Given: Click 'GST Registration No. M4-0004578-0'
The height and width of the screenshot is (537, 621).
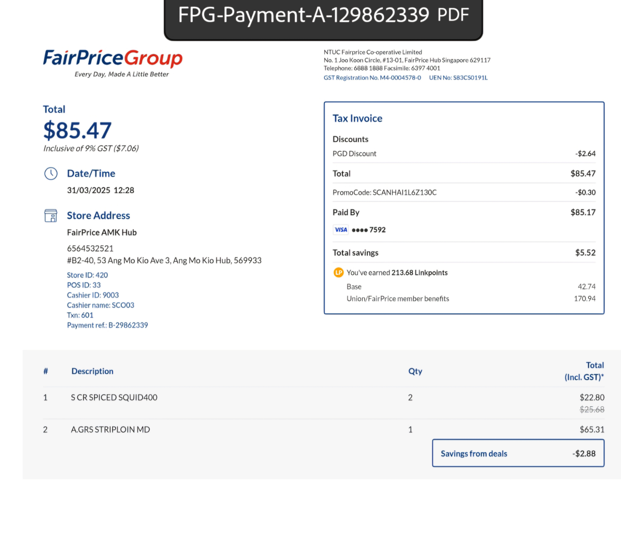Looking at the screenshot, I should pyautogui.click(x=372, y=78).
